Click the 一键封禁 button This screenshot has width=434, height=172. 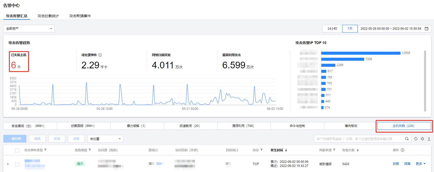15,139
